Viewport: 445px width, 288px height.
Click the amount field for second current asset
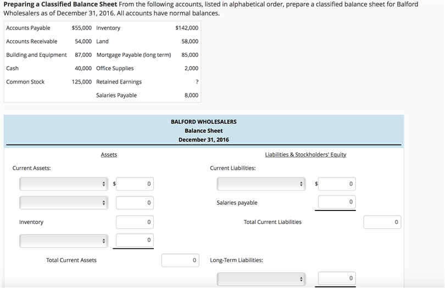click(x=135, y=203)
